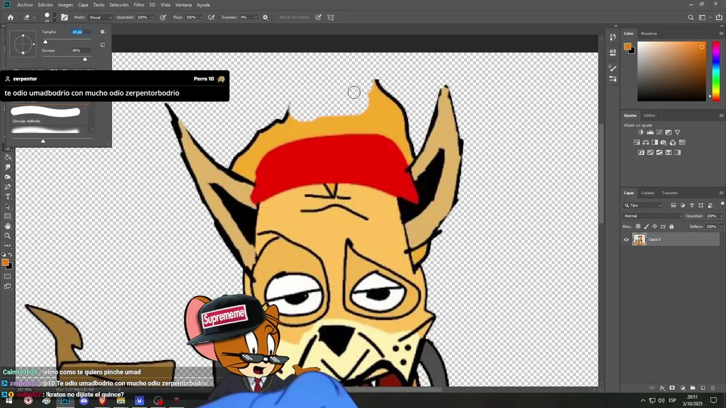Select the Smudge tool

pos(8,167)
